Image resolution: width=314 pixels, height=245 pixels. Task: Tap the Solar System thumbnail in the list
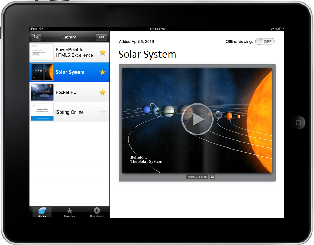coord(42,72)
